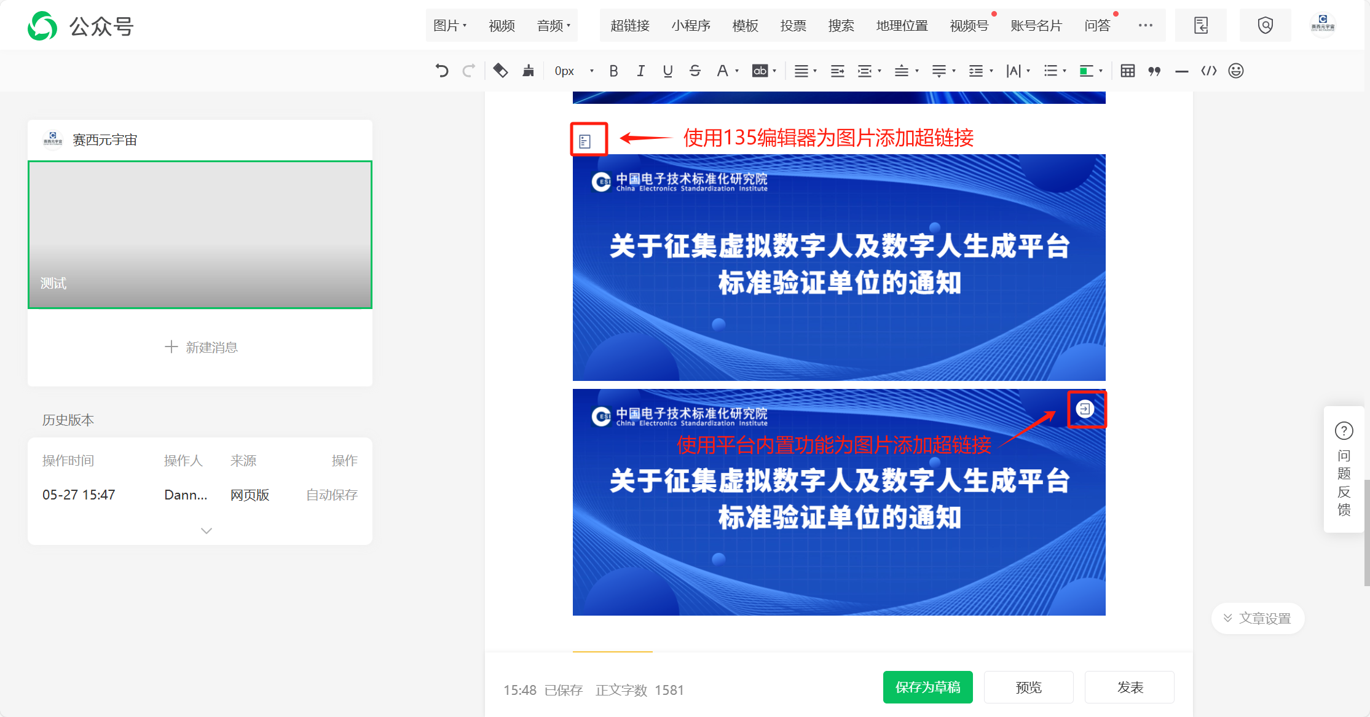
Task: Insert a blockquote with the quote icon
Action: click(1154, 71)
